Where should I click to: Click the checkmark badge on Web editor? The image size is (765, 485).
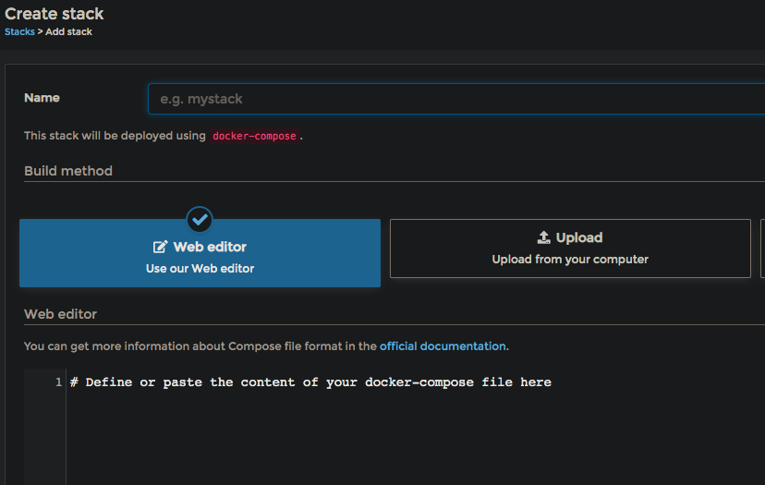pos(200,220)
